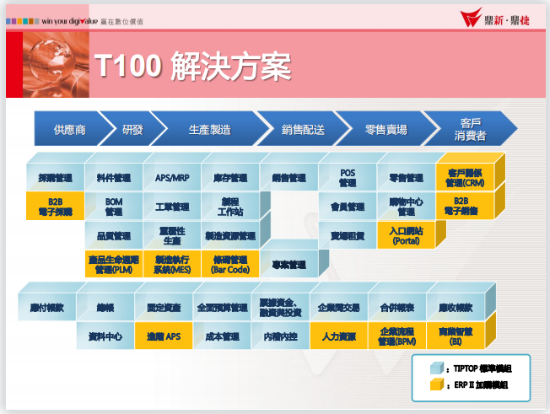Select the yellow B2B 電子銷售 block
Image resolution: width=550 pixels, height=414 pixels.
click(465, 206)
